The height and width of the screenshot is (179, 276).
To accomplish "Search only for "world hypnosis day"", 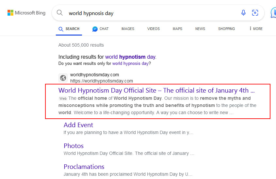I will point(130,64).
